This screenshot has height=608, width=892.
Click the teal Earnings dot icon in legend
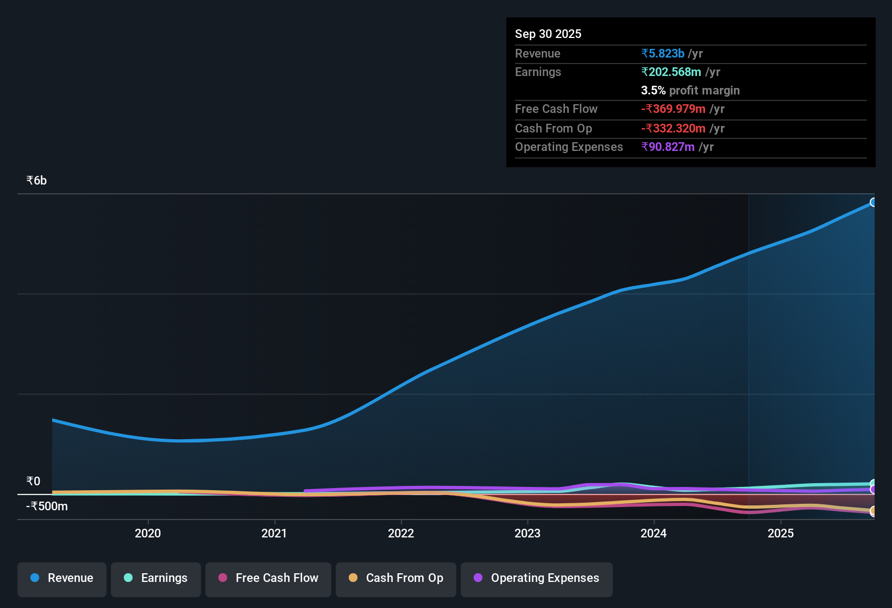pyautogui.click(x=128, y=578)
